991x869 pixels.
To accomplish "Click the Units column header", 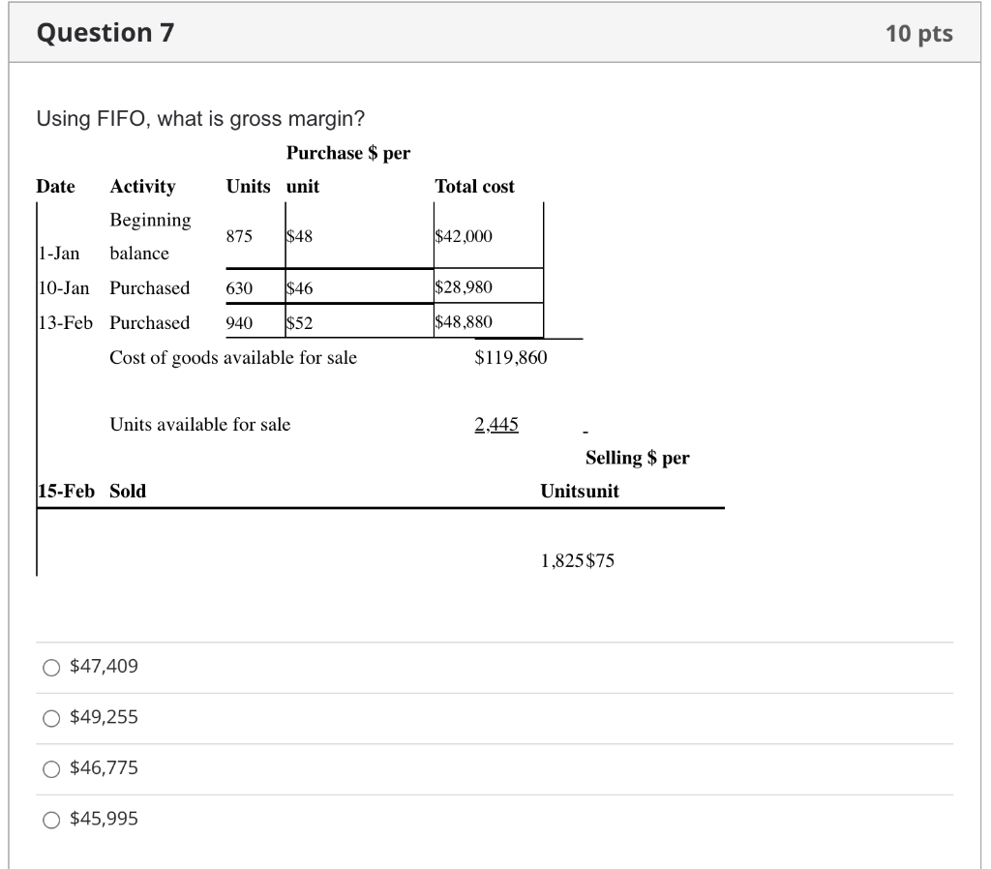I will [248, 186].
